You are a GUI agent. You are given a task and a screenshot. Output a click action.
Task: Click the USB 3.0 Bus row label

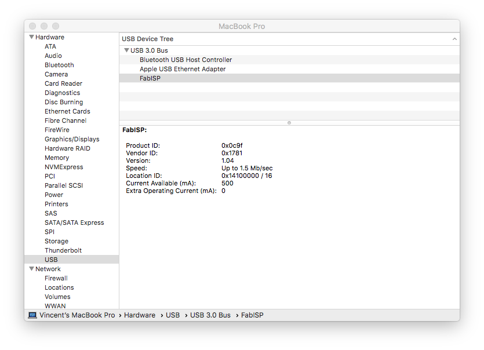coord(149,50)
